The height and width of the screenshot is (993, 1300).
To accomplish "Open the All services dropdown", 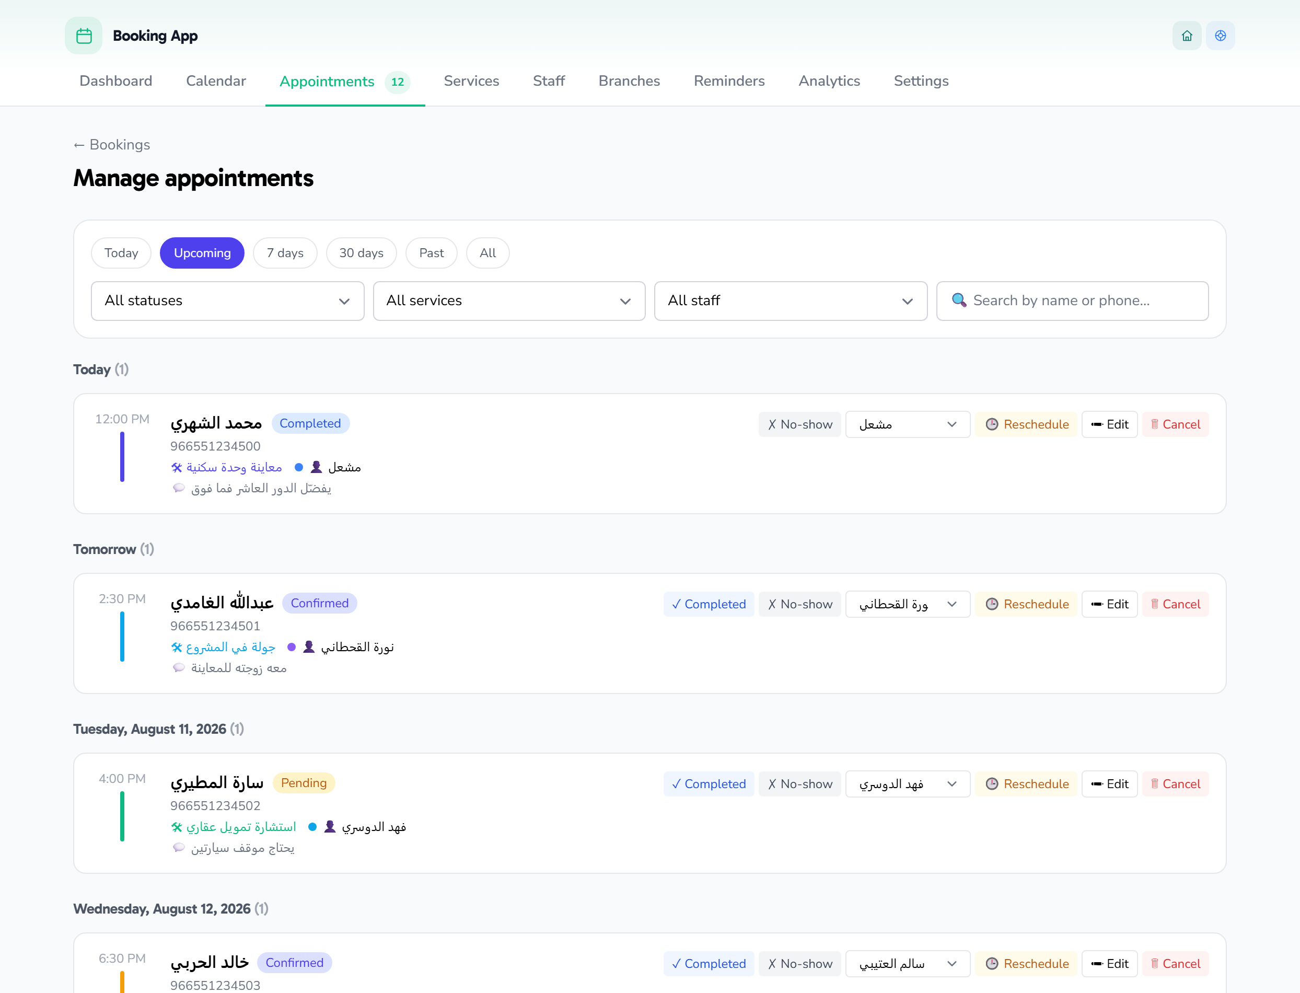I will point(509,301).
